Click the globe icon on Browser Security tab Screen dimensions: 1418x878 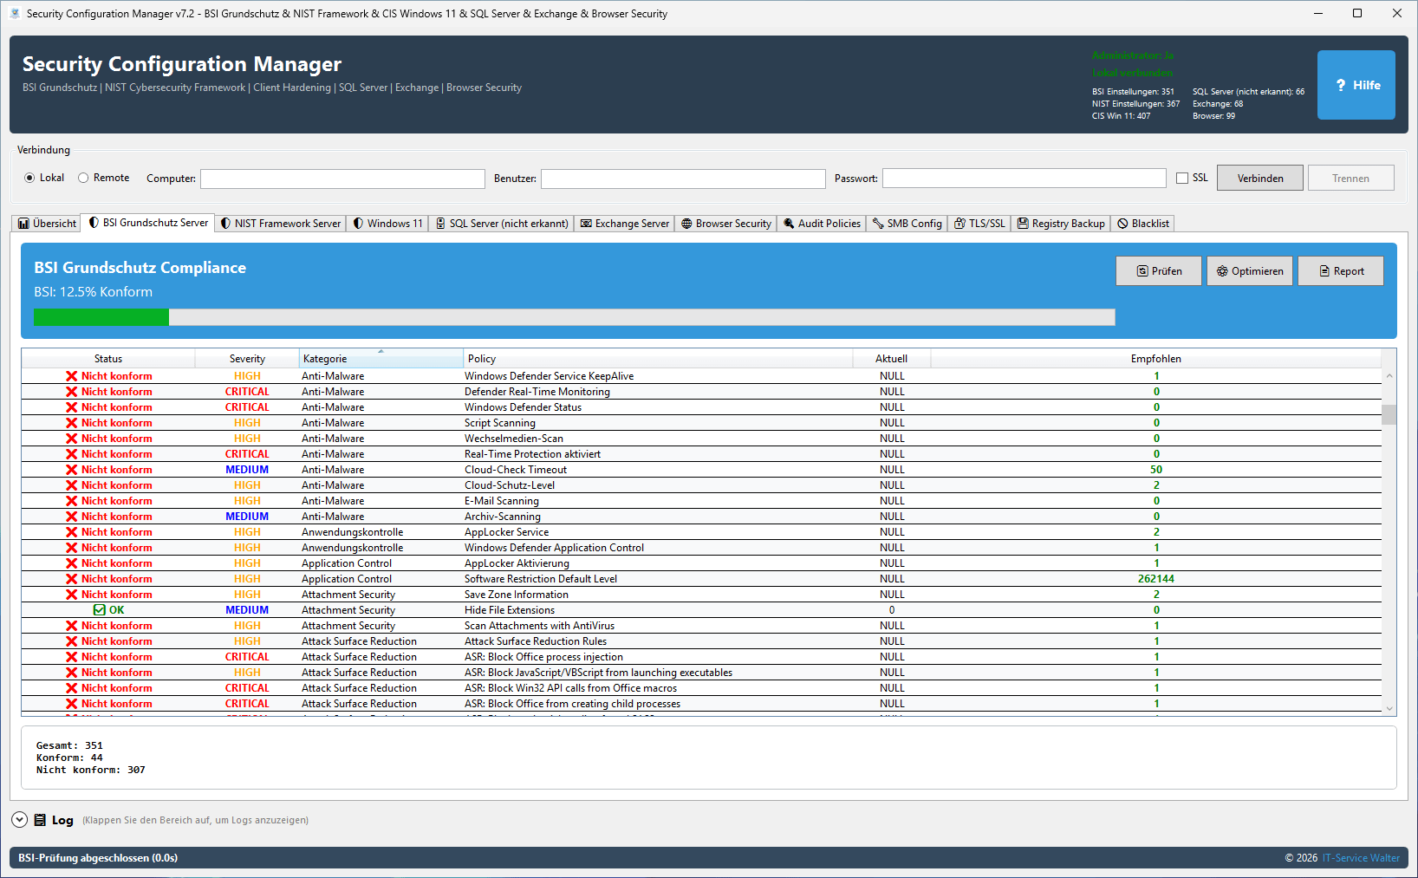(x=686, y=224)
